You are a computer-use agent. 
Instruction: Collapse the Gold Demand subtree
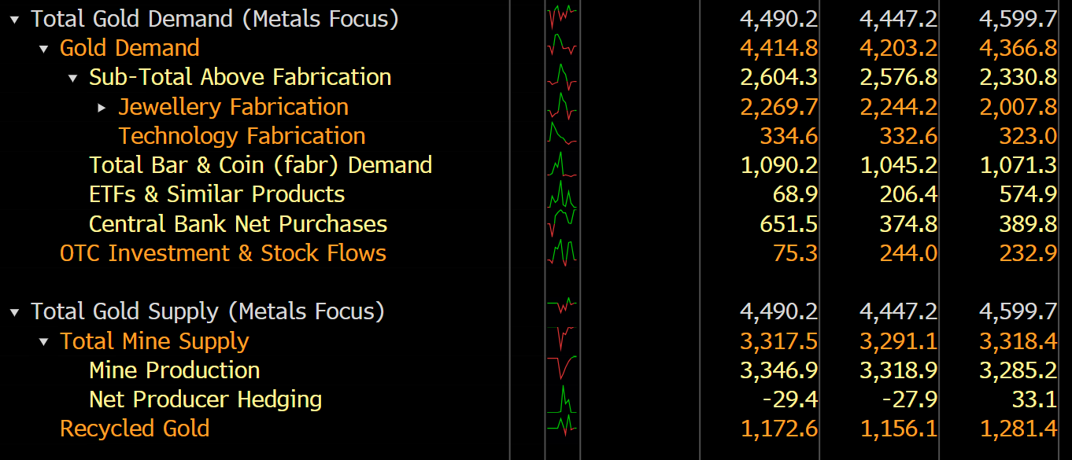point(44,49)
